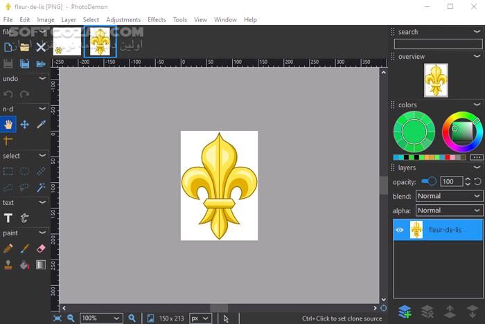Viewport: 485px width, 324px height.
Task: Open the blend mode dropdown
Action: pyautogui.click(x=449, y=196)
